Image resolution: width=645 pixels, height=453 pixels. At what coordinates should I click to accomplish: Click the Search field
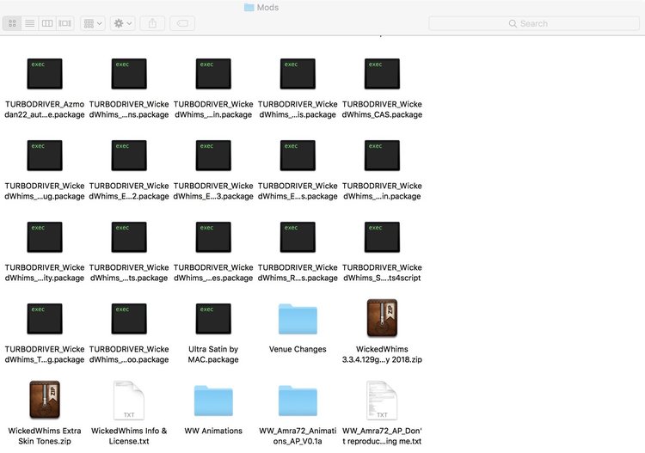pos(534,23)
